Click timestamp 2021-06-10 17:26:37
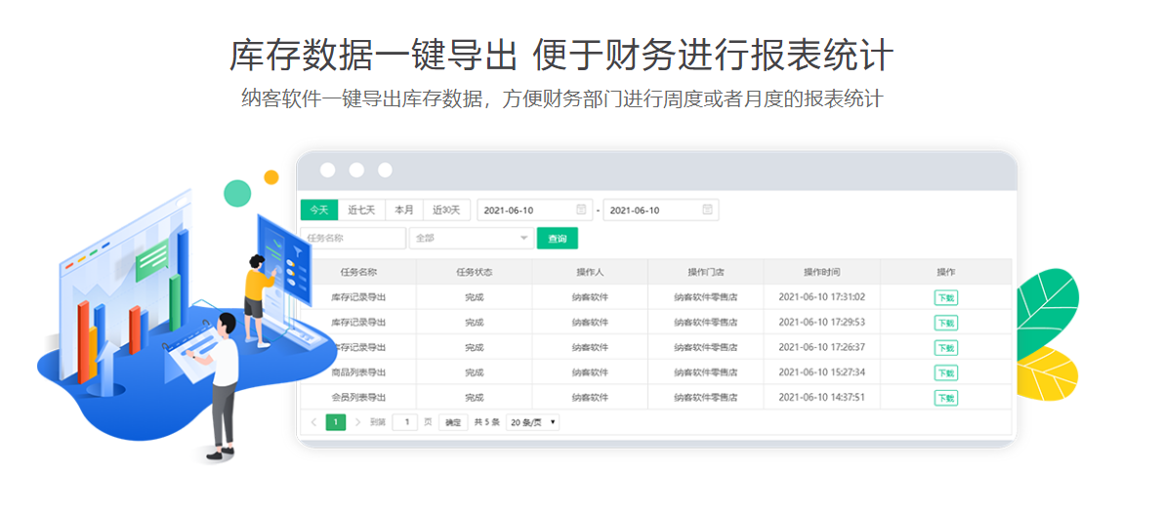 pos(822,347)
